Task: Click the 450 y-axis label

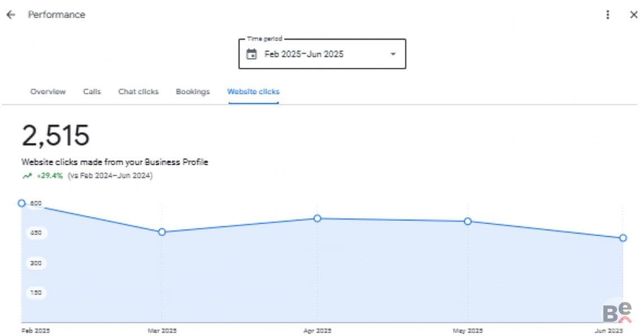Action: click(x=36, y=233)
